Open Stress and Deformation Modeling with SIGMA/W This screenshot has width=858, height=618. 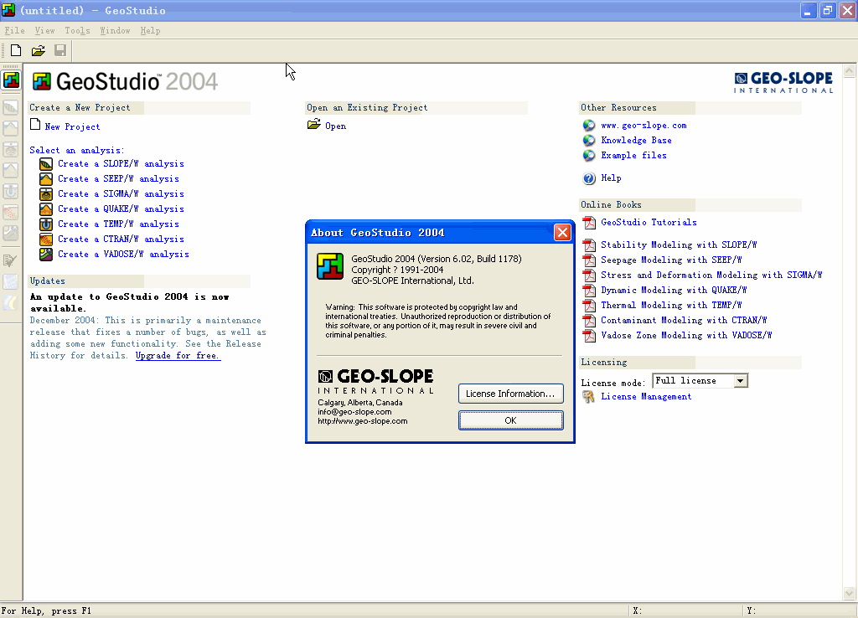pyautogui.click(x=711, y=276)
